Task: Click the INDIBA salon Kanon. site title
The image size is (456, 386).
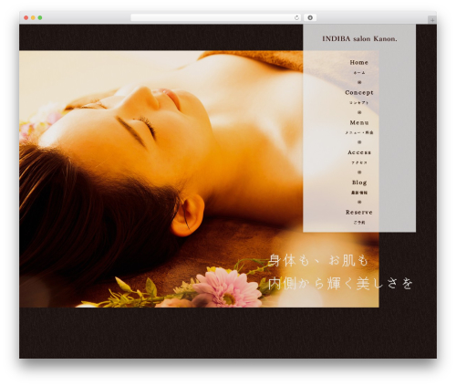Action: 359,39
